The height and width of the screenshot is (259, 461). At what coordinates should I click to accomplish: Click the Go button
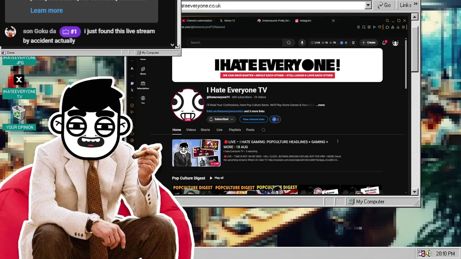click(x=384, y=5)
